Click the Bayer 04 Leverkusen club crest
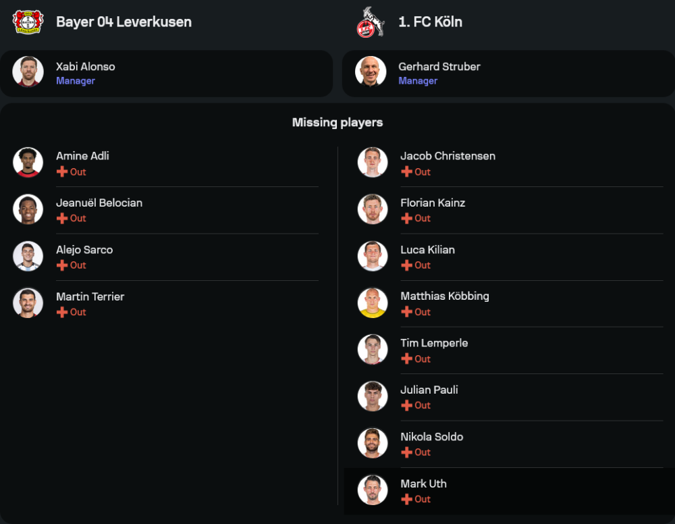 [x=28, y=22]
